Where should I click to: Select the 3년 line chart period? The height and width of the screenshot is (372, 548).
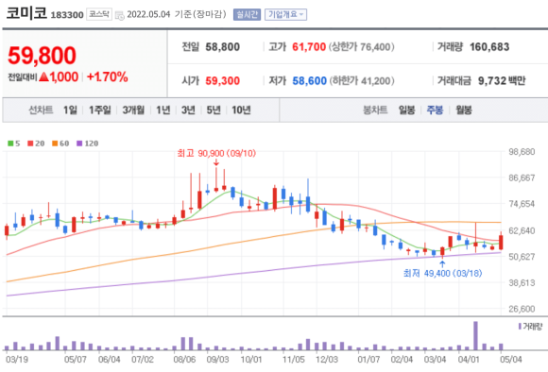pos(188,110)
